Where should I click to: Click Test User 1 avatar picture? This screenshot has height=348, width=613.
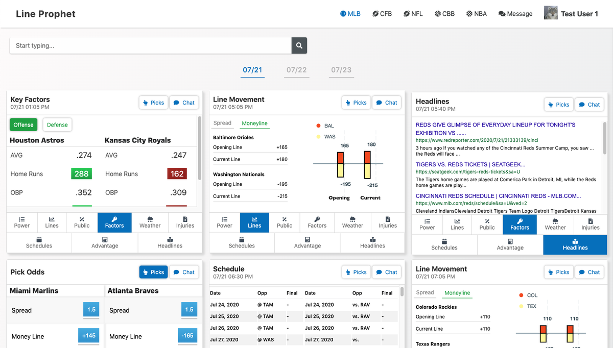pos(551,13)
